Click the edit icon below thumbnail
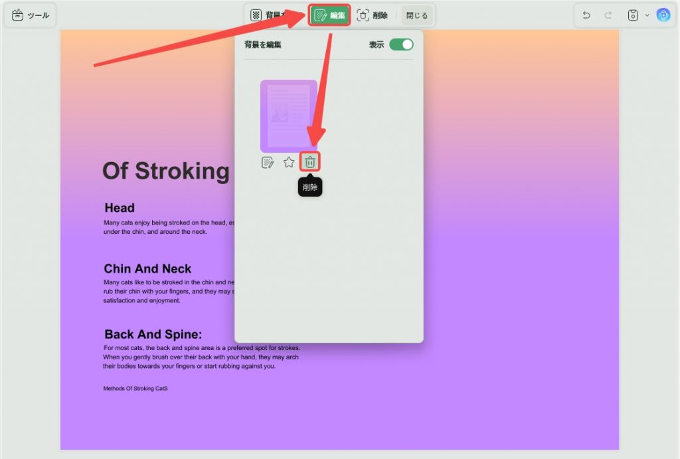 click(268, 163)
